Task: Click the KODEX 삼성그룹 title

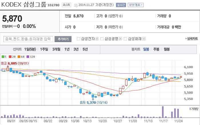Action: (24, 5)
